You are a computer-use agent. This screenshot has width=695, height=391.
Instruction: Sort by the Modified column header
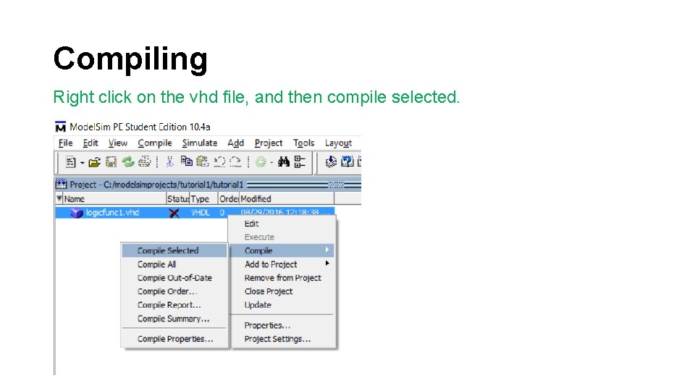[x=287, y=198]
